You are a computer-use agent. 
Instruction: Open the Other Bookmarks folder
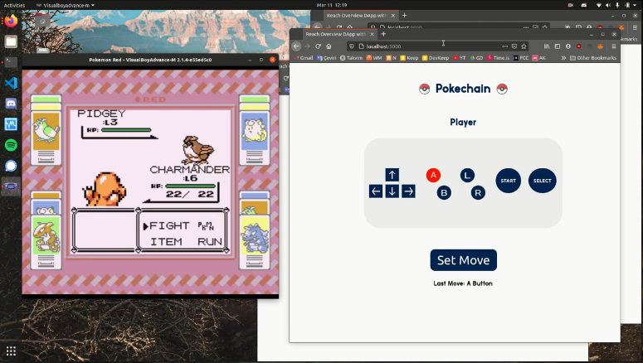(593, 58)
